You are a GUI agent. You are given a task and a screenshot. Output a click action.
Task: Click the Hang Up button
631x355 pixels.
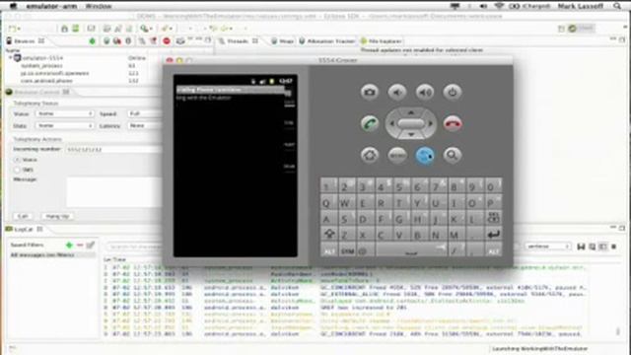coord(57,216)
